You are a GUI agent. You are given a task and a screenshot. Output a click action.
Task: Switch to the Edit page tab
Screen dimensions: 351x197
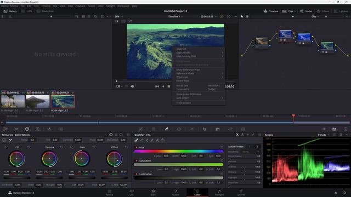154,193
